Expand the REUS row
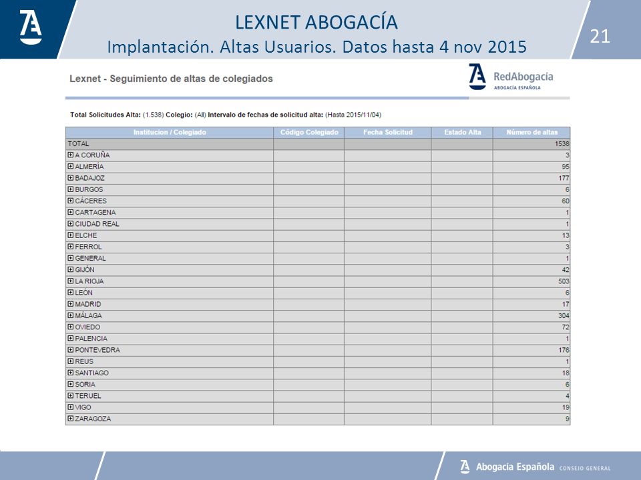Screen dimensions: 641x480 pos(71,361)
